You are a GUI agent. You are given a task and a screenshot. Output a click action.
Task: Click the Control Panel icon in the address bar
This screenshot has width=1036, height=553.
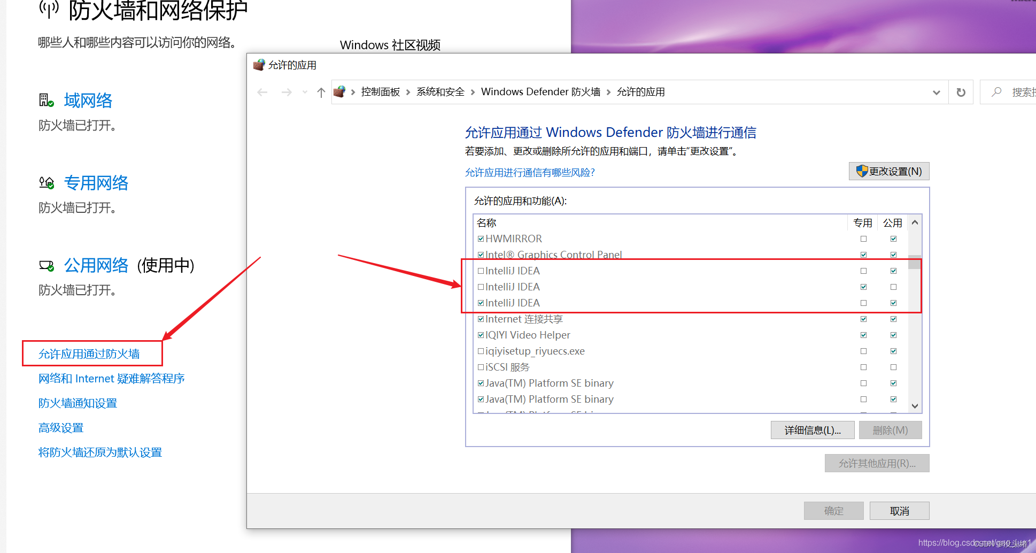click(339, 91)
